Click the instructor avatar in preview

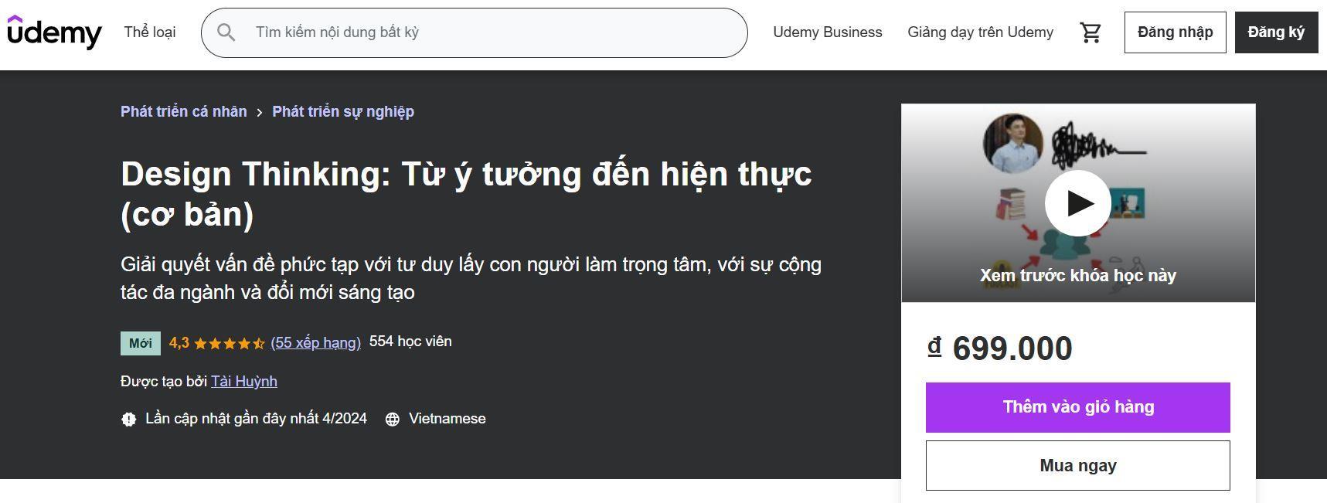point(1012,144)
